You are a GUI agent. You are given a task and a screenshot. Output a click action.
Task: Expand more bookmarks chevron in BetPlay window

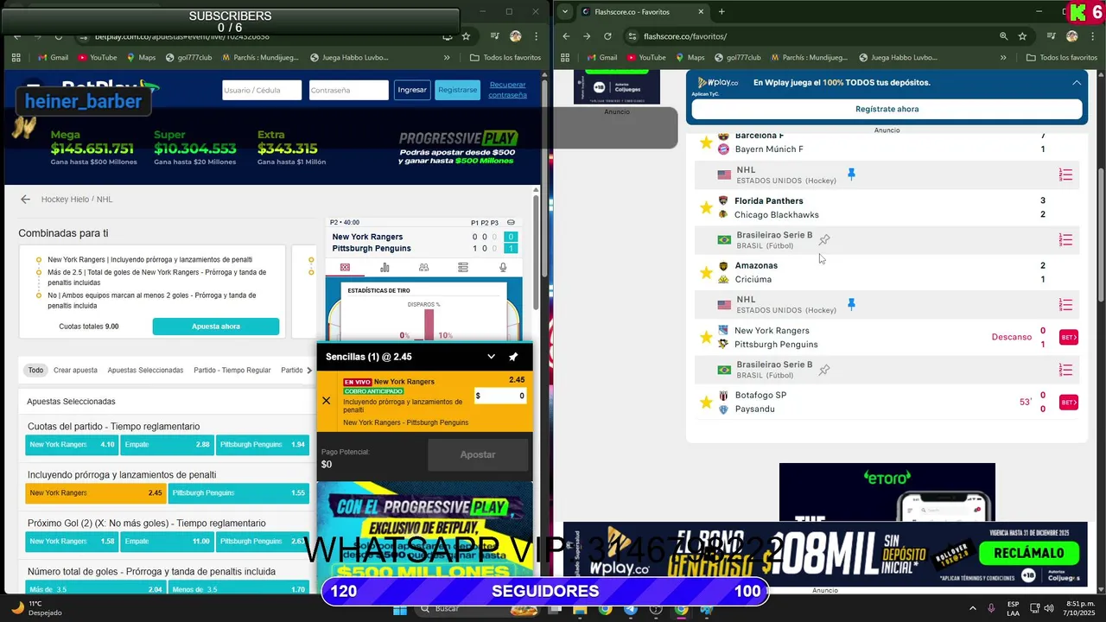[x=447, y=58]
